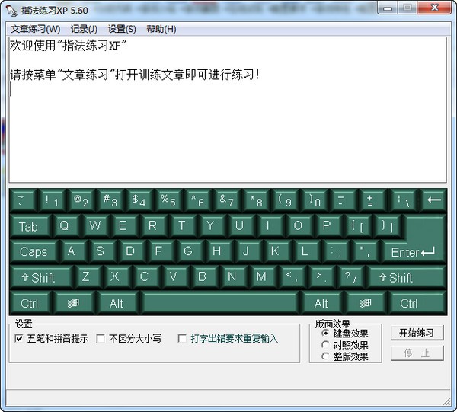
Task: Click the 开始练习 button
Action: 417,333
